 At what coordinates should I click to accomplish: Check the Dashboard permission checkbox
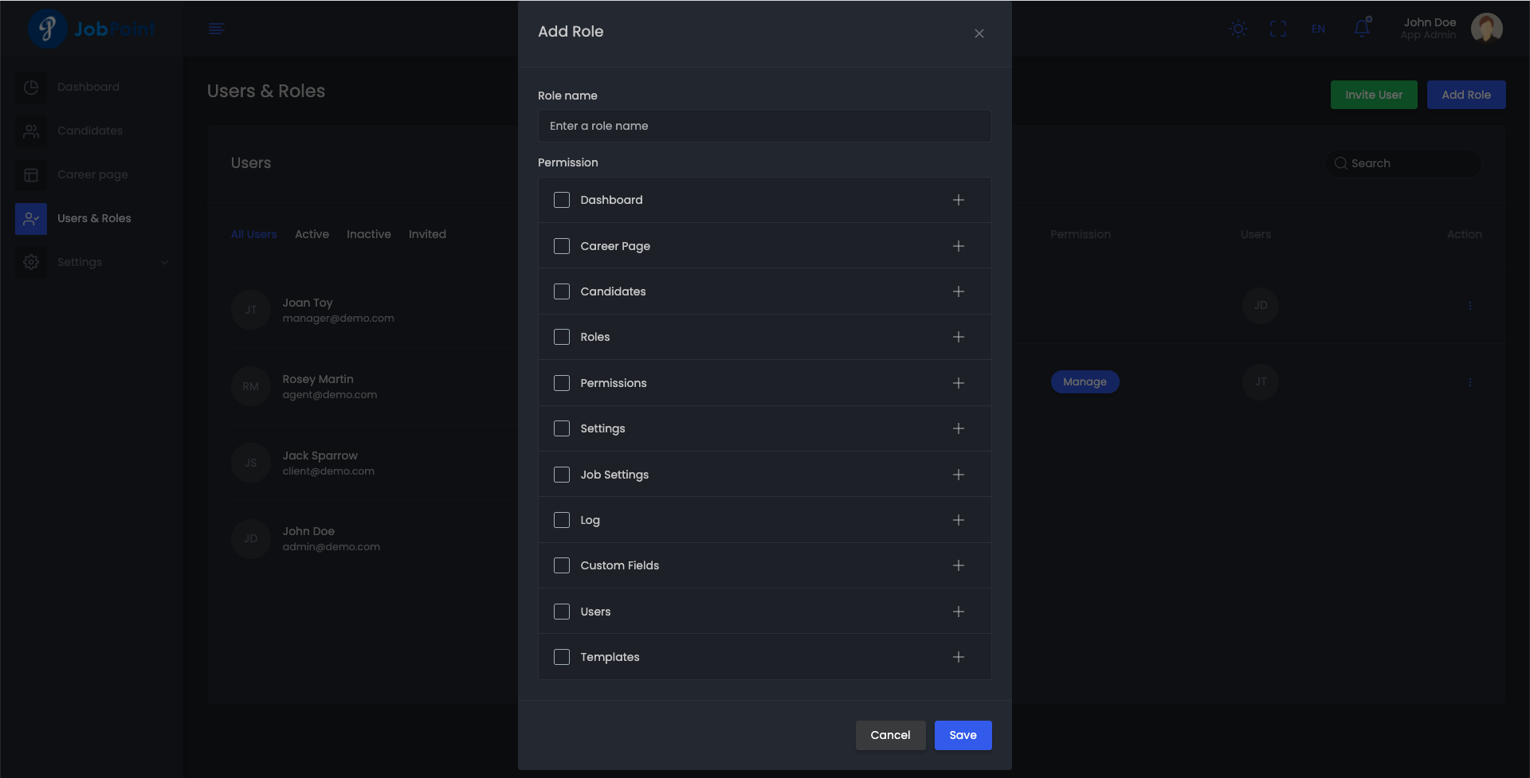[562, 200]
